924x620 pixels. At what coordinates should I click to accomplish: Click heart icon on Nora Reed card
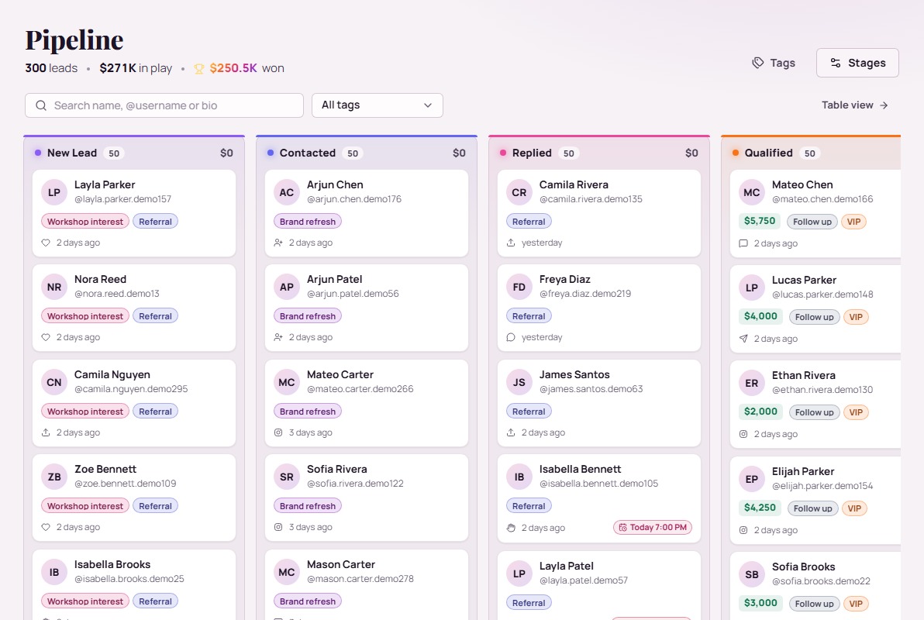pyautogui.click(x=46, y=337)
